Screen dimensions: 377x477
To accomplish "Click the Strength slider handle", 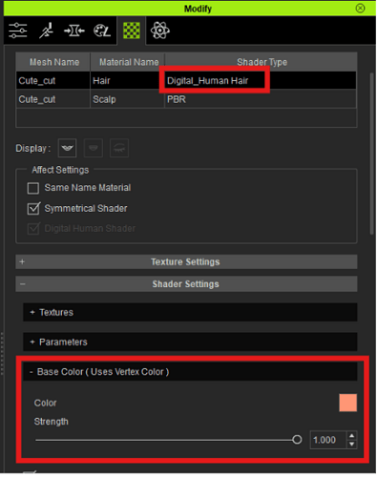I will [x=297, y=440].
